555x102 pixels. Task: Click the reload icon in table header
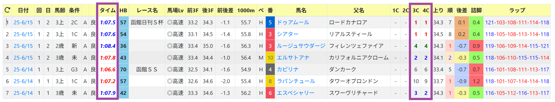(x=7, y=10)
